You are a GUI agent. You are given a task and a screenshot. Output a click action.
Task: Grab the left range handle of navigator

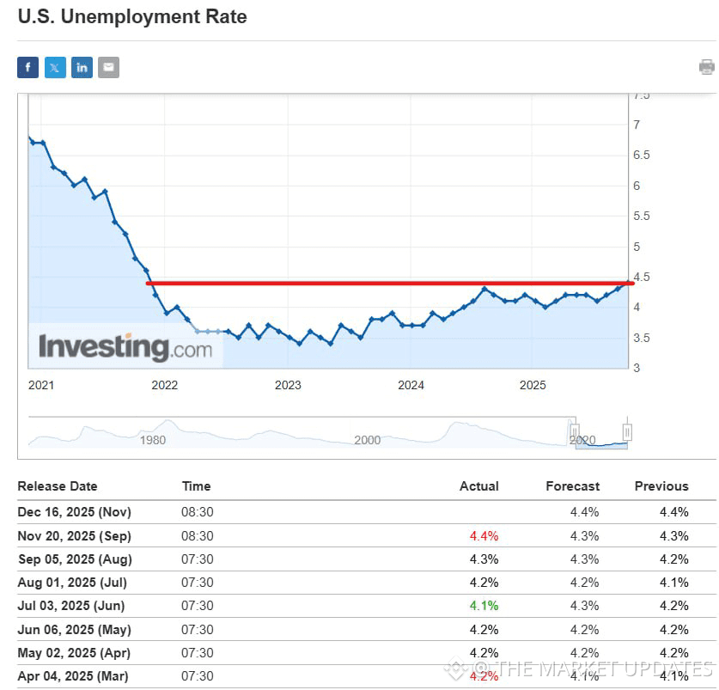pos(574,431)
